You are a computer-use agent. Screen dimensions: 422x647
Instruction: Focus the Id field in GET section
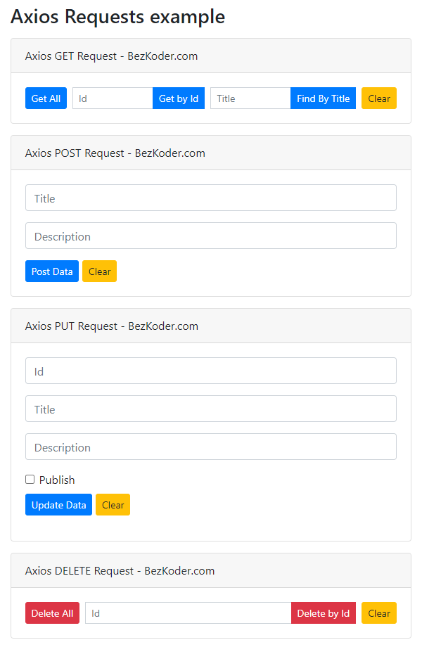(x=113, y=98)
